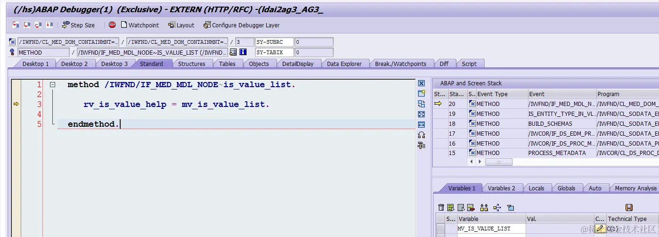Open the DetailDisplay tab

pyautogui.click(x=298, y=64)
